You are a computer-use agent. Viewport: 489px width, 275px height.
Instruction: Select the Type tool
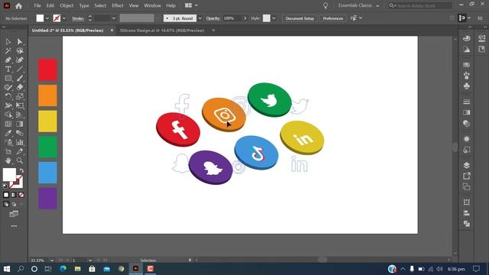8,69
